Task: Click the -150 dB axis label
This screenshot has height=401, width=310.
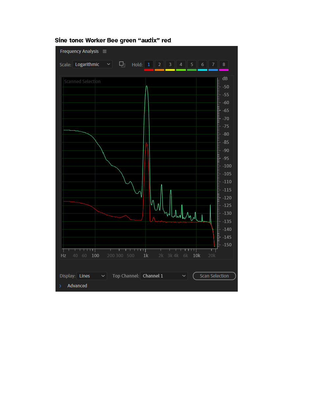Action: coord(227,245)
